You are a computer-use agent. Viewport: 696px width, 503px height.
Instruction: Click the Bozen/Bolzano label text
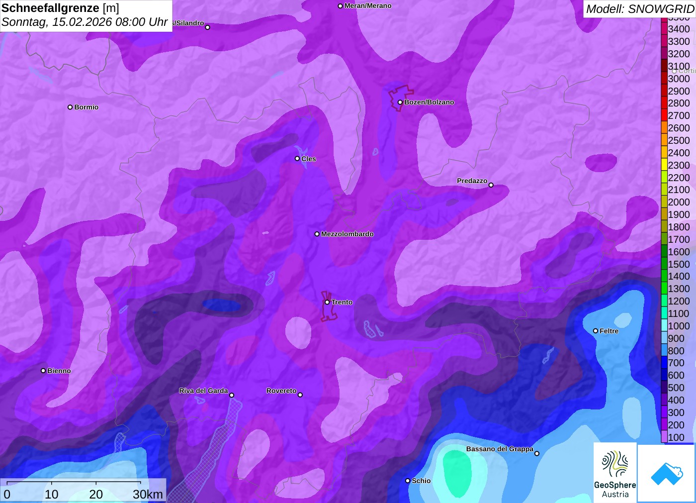[429, 102]
